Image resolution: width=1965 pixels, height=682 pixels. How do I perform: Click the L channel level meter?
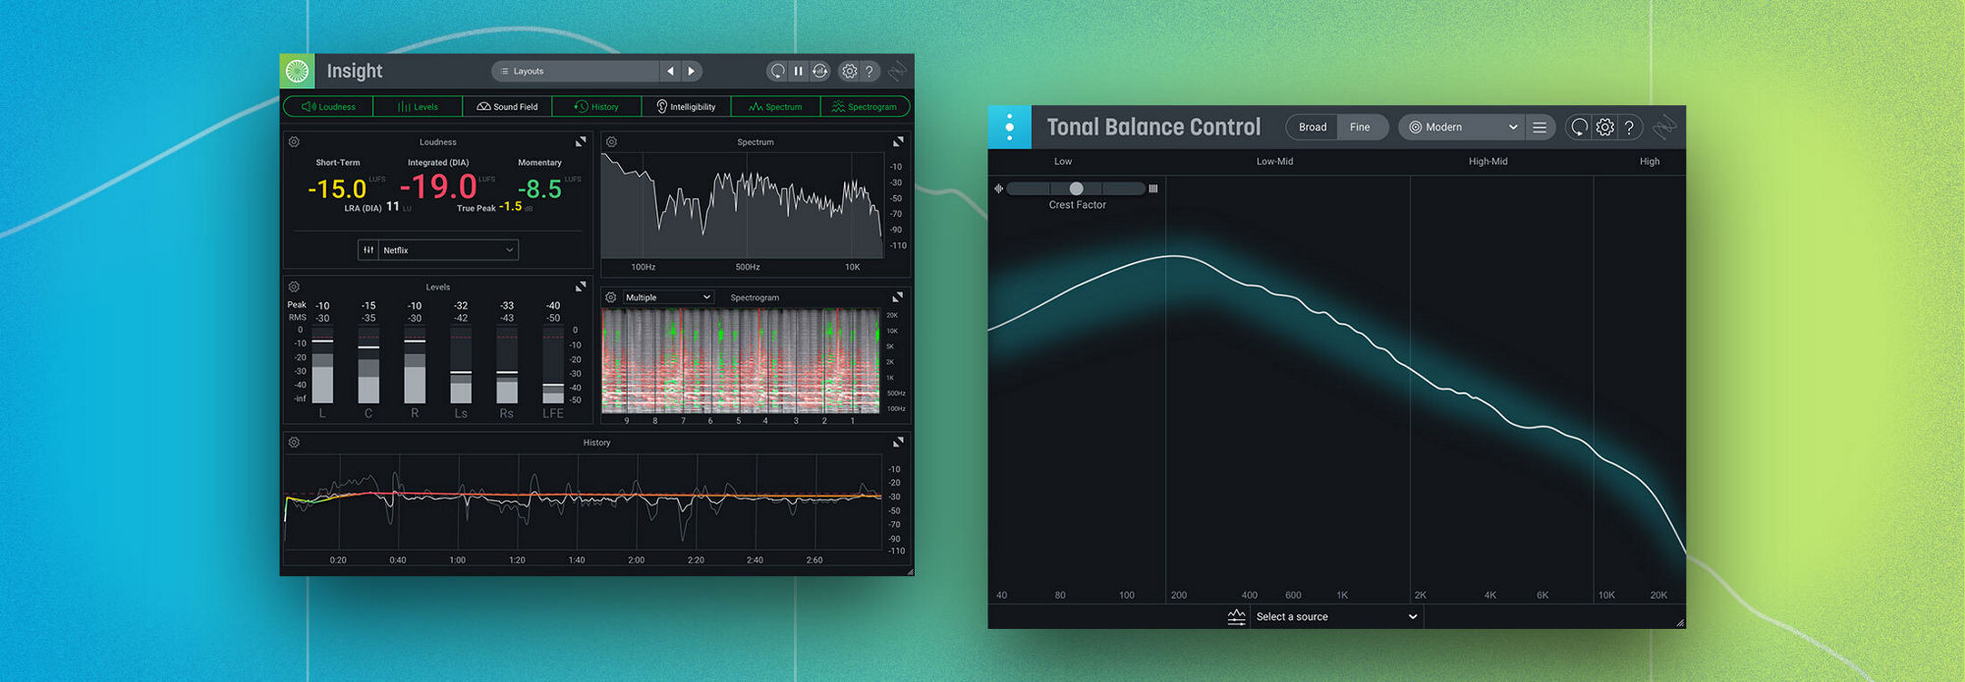click(322, 365)
